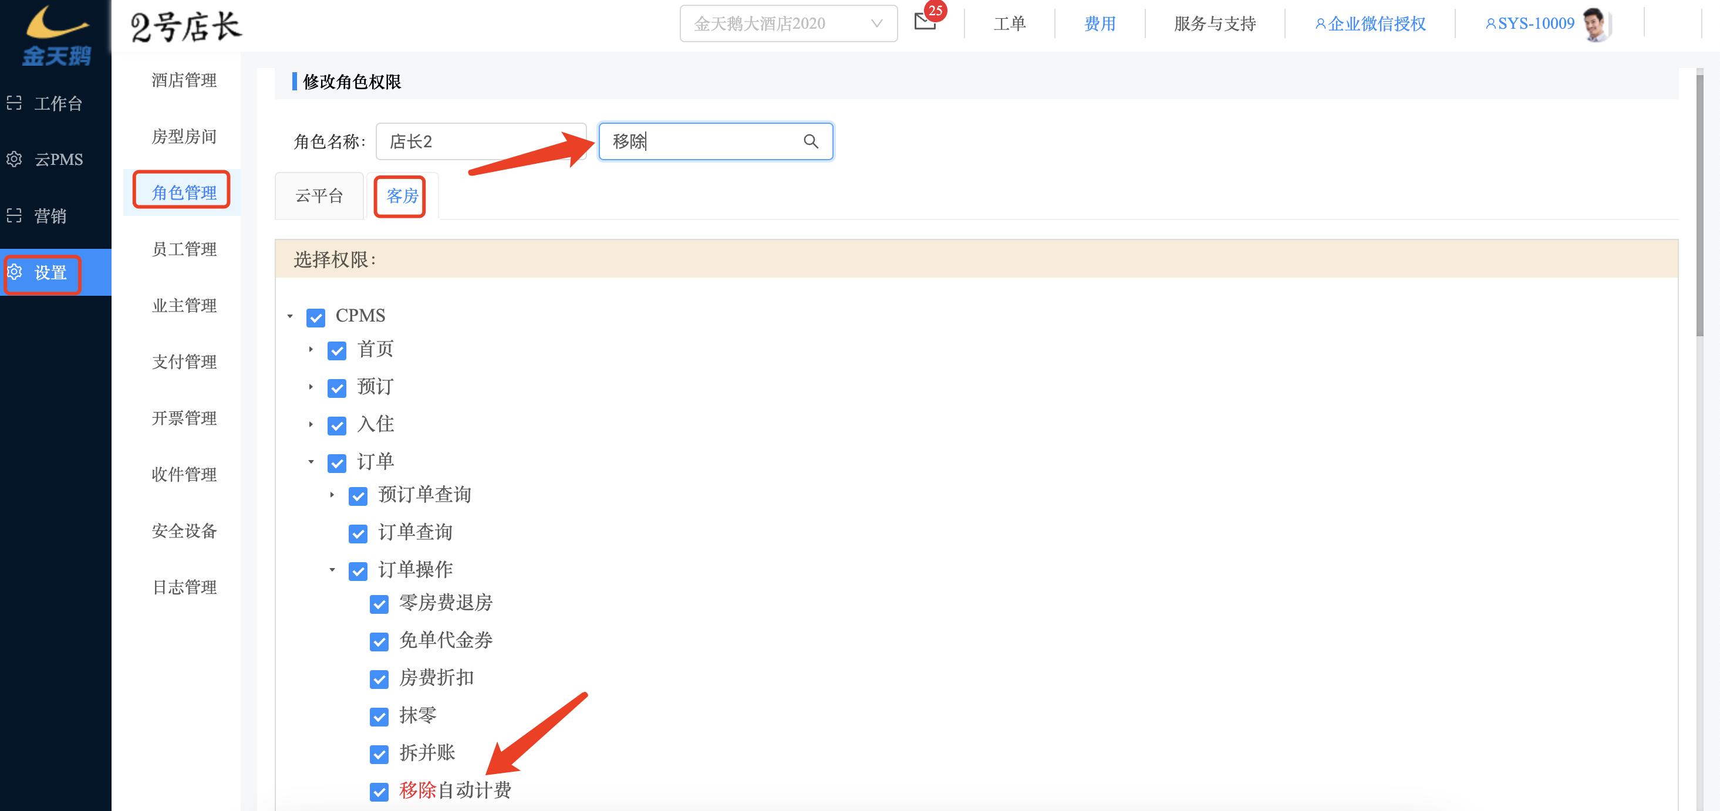Collapse the 订单操作 tree node

(332, 569)
